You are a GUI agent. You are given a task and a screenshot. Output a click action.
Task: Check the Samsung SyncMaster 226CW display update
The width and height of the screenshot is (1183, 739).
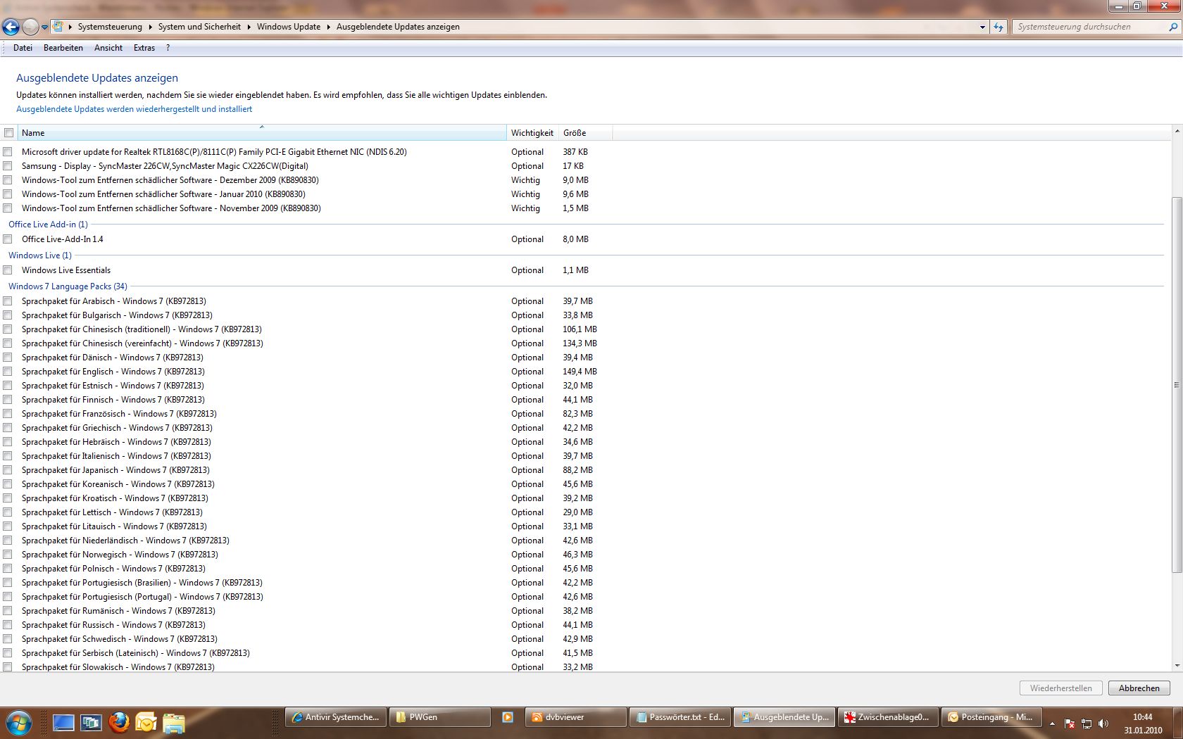(8, 166)
